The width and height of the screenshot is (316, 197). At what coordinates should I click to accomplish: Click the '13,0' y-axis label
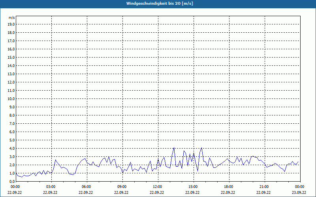point(12,74)
